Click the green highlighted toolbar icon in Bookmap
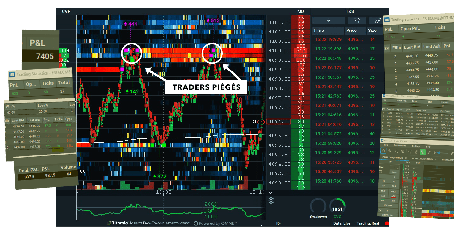This screenshot has height=237, width=454. (422, 152)
